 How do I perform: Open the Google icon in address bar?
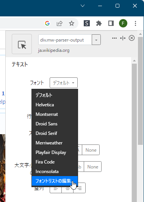tap(47, 23)
